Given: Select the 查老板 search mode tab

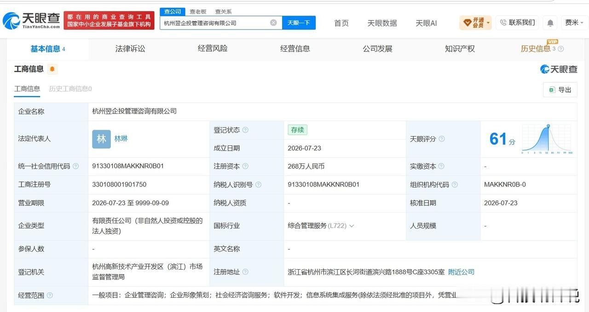Looking at the screenshot, I should pyautogui.click(x=198, y=12).
